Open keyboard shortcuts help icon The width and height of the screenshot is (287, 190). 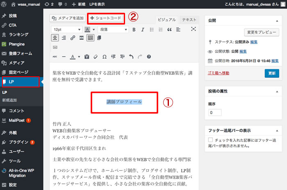pyautogui.click(x=149, y=57)
